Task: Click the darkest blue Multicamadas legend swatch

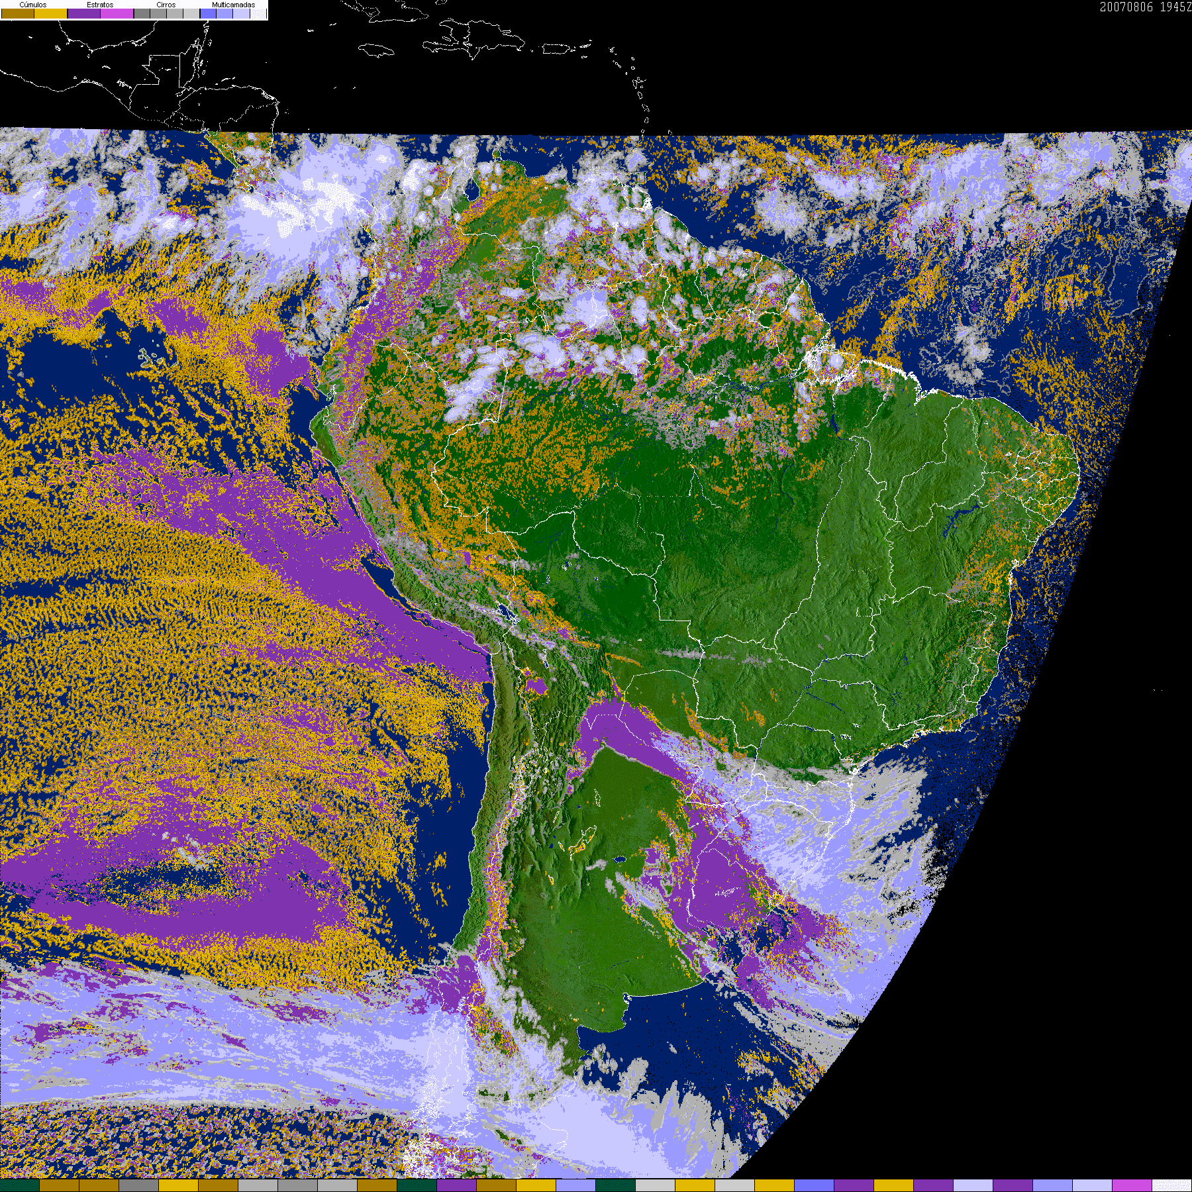Action: 208,13
